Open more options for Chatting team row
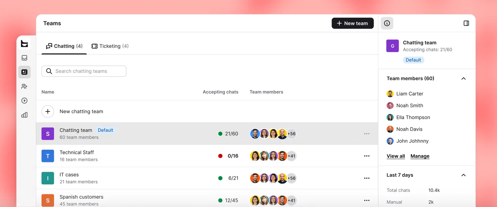The image size is (497, 207). pos(367,134)
